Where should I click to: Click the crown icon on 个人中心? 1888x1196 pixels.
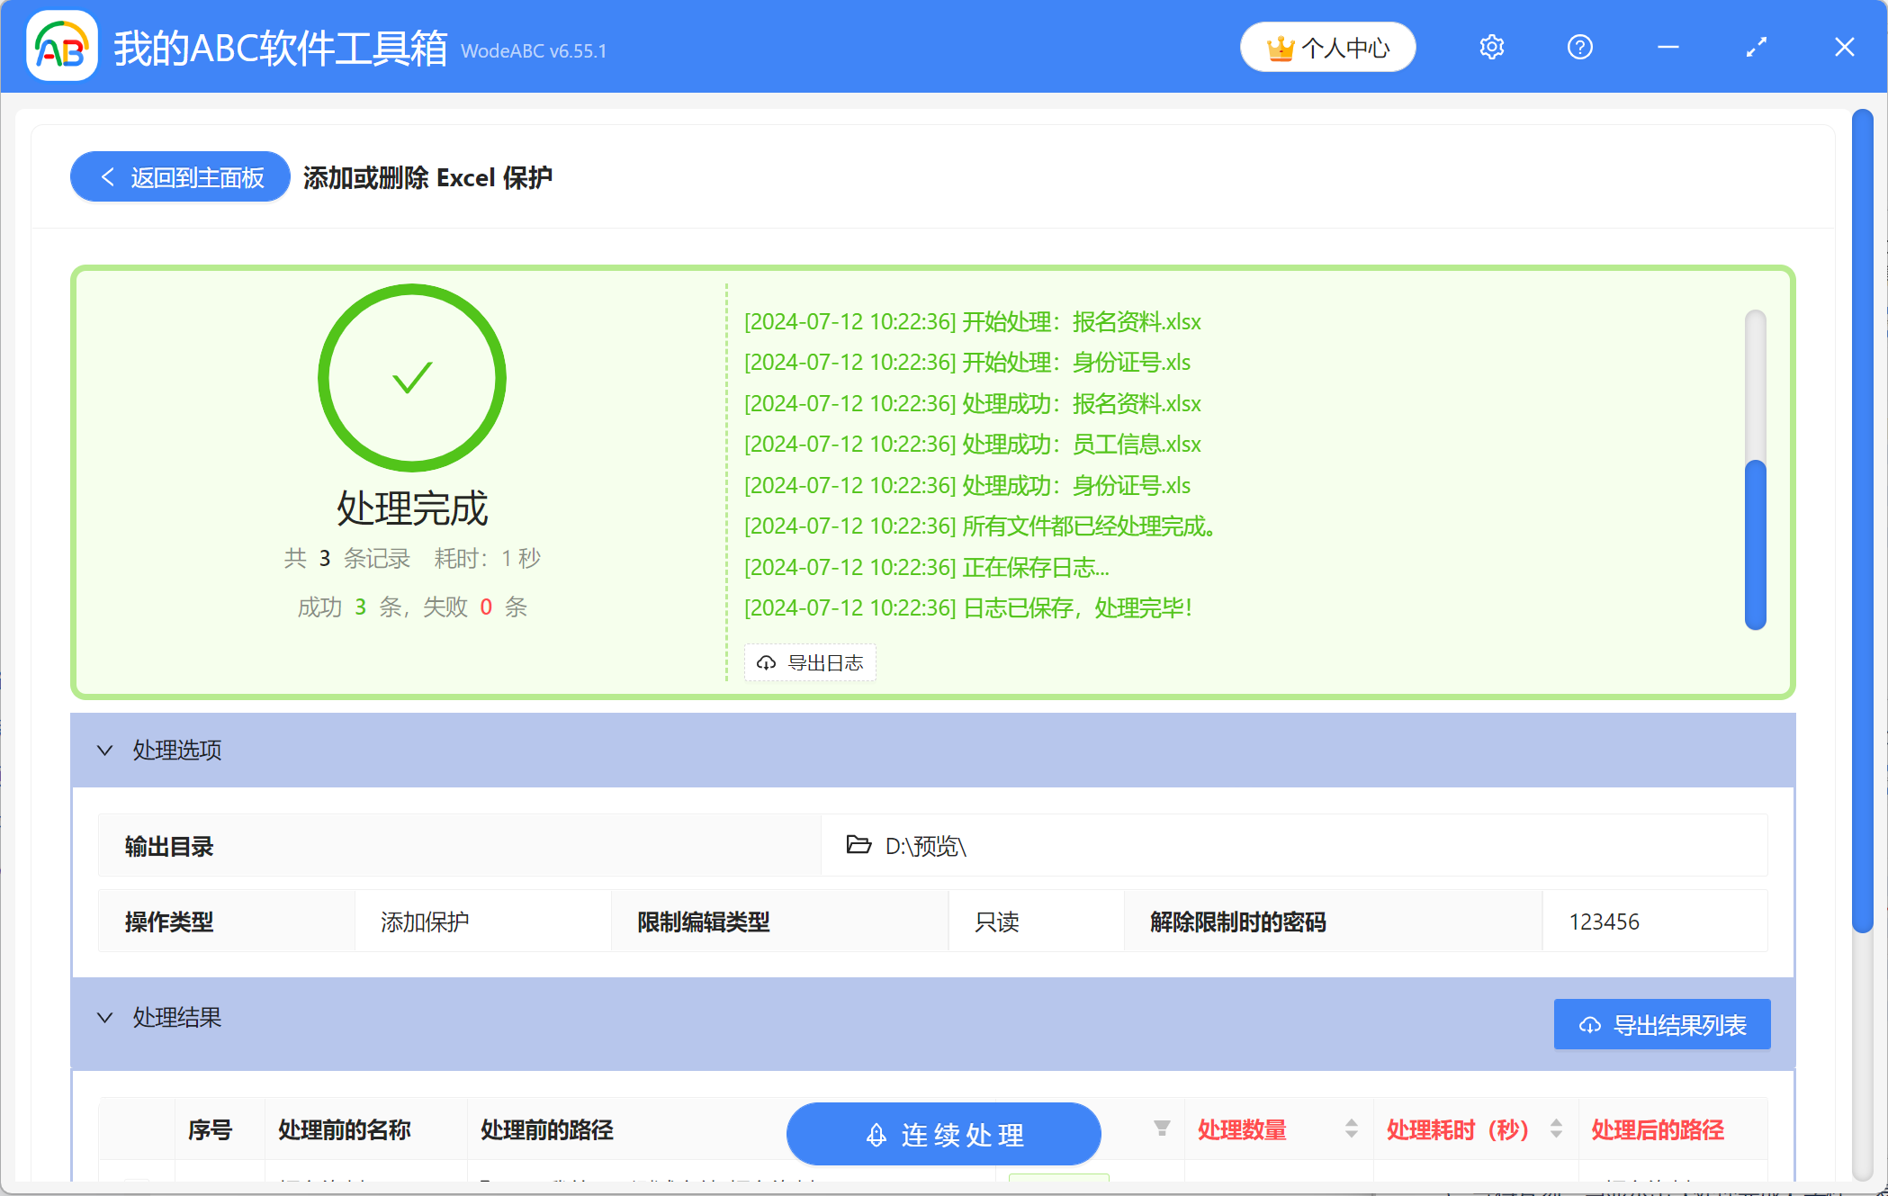1281,47
